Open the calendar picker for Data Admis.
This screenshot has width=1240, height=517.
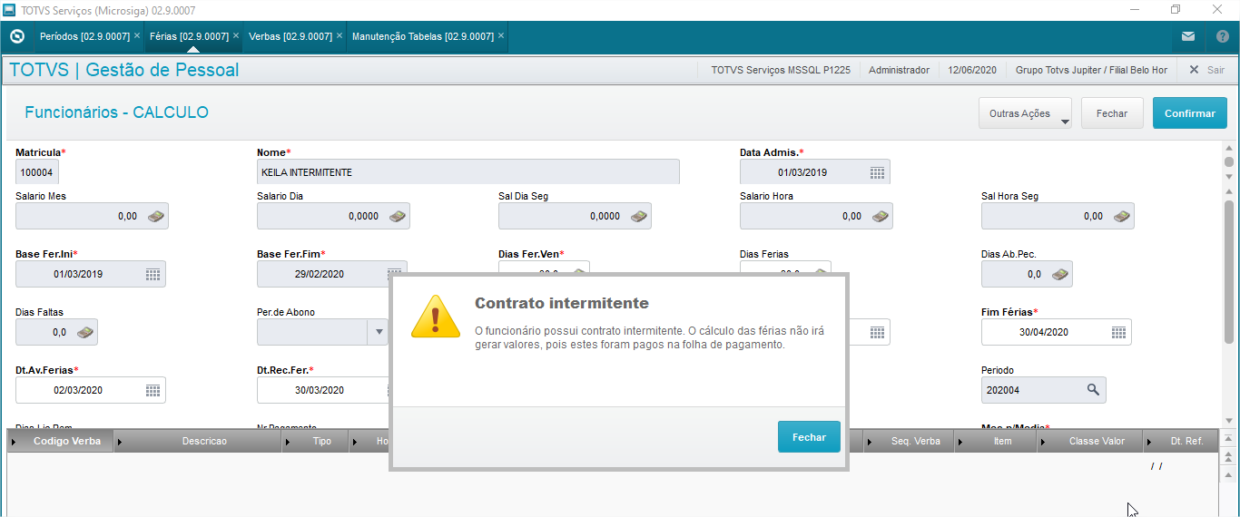(x=877, y=172)
